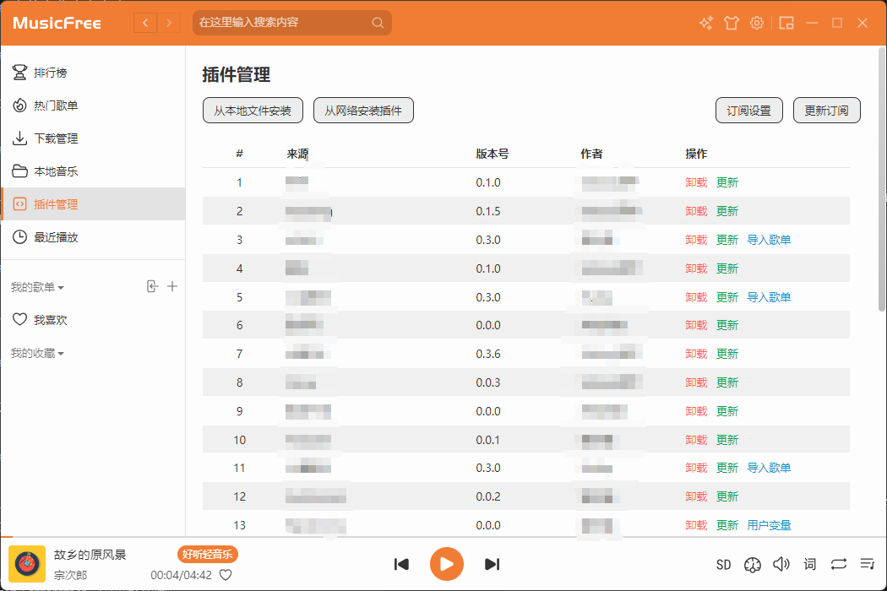Click the volume speaker icon
This screenshot has height=591, width=887.
pyautogui.click(x=781, y=564)
